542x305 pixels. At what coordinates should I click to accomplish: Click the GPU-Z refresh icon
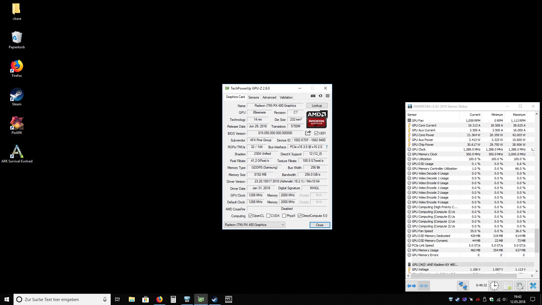(320, 96)
